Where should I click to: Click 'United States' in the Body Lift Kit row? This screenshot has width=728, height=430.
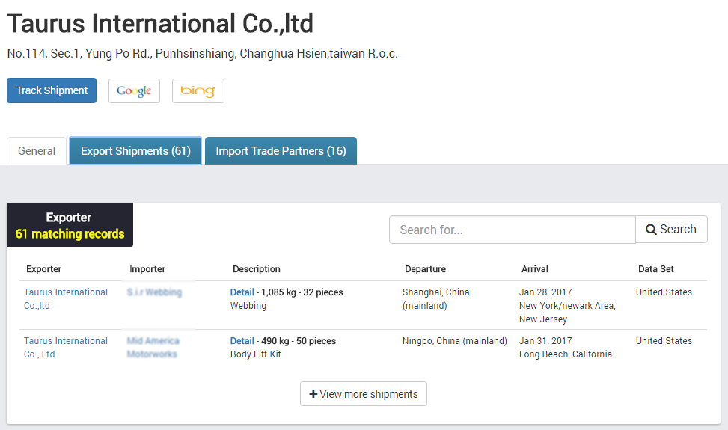(664, 341)
